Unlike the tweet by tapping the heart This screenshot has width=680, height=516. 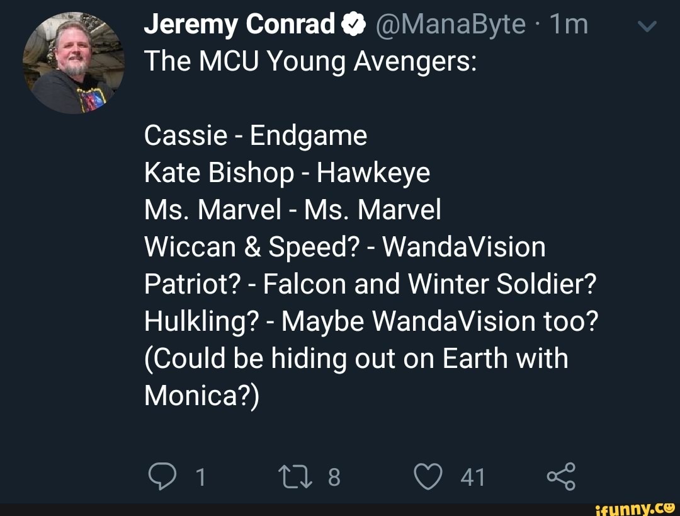(x=428, y=477)
